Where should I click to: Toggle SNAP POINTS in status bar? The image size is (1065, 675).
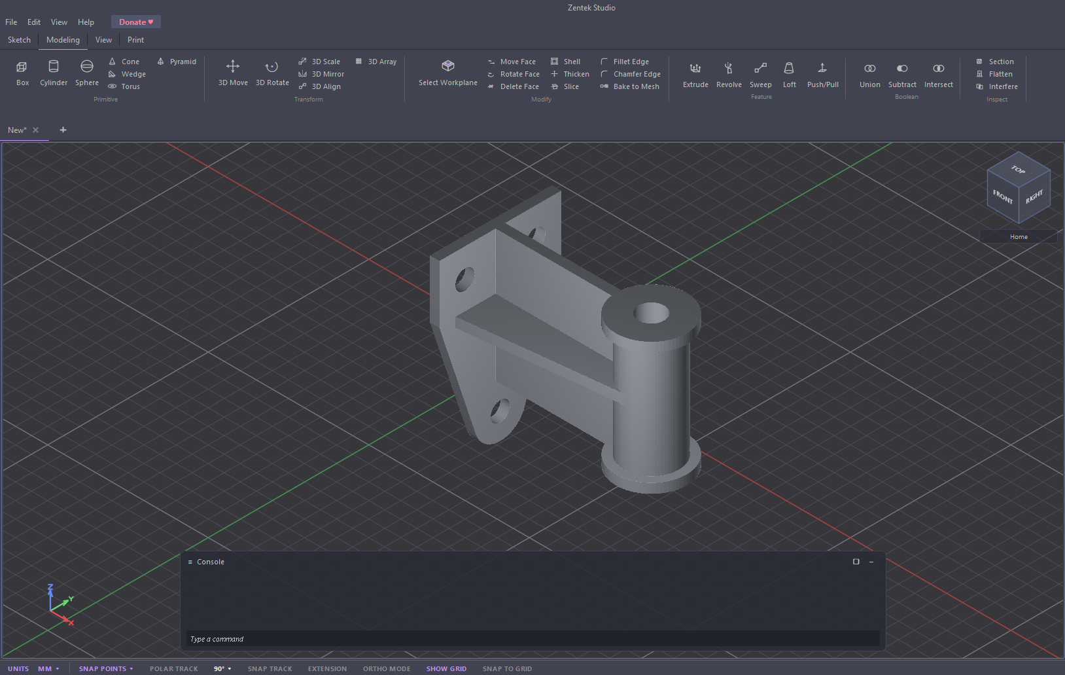pos(103,668)
